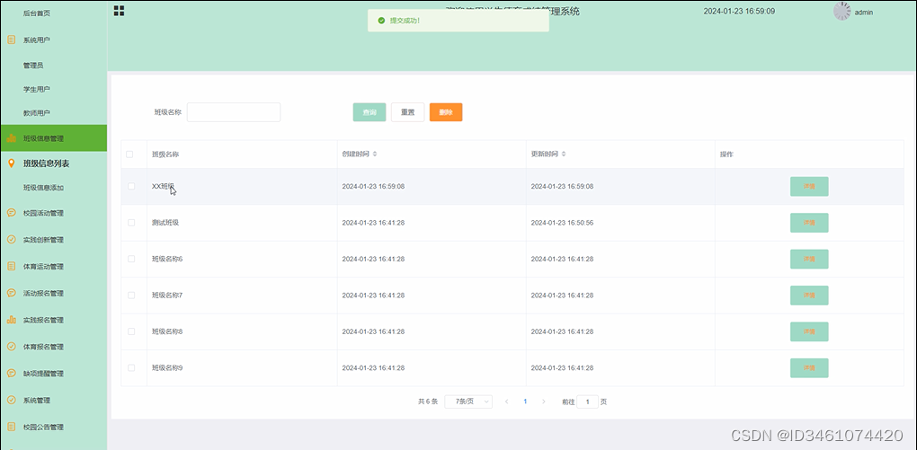Click the 实践报名管理 bar-chart icon
Viewport: 917px width, 450px height.
point(11,320)
